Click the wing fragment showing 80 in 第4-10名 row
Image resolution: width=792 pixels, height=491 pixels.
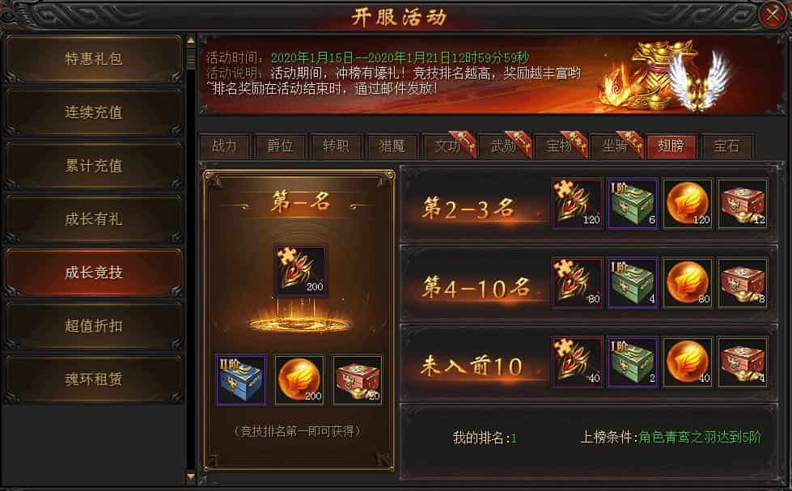[578, 282]
